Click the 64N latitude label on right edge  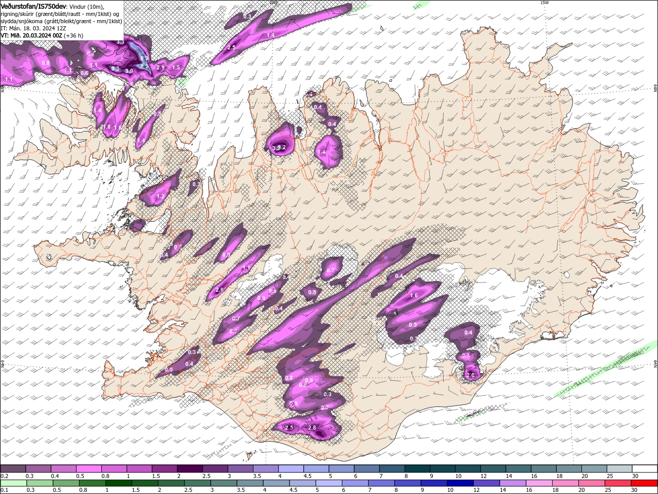point(655,364)
